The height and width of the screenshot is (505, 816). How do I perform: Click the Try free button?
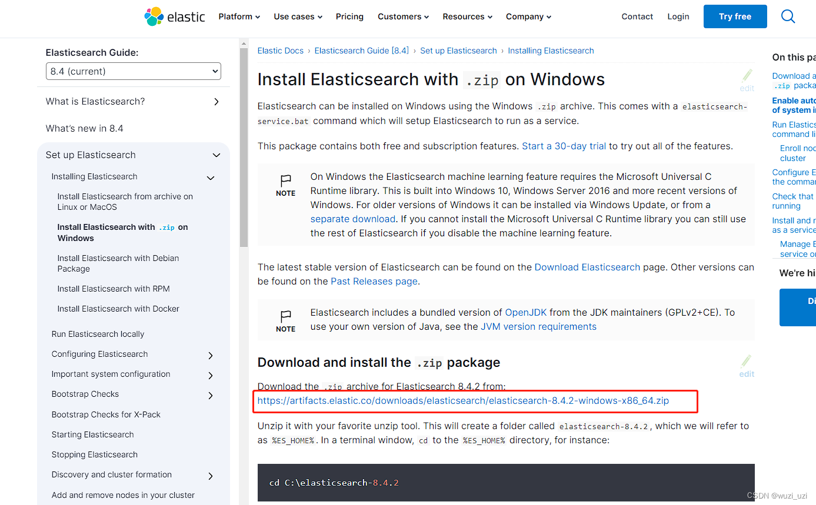(735, 16)
